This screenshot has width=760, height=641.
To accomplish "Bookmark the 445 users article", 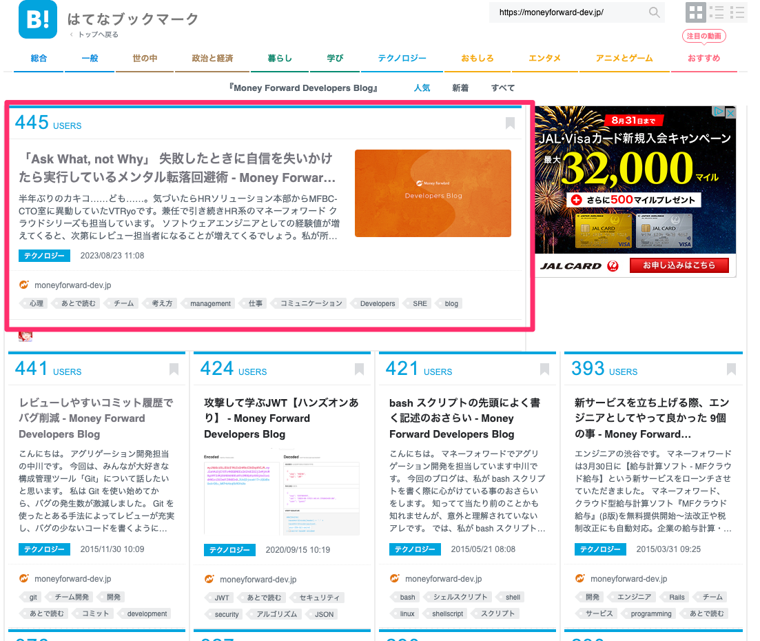I will click(x=510, y=123).
